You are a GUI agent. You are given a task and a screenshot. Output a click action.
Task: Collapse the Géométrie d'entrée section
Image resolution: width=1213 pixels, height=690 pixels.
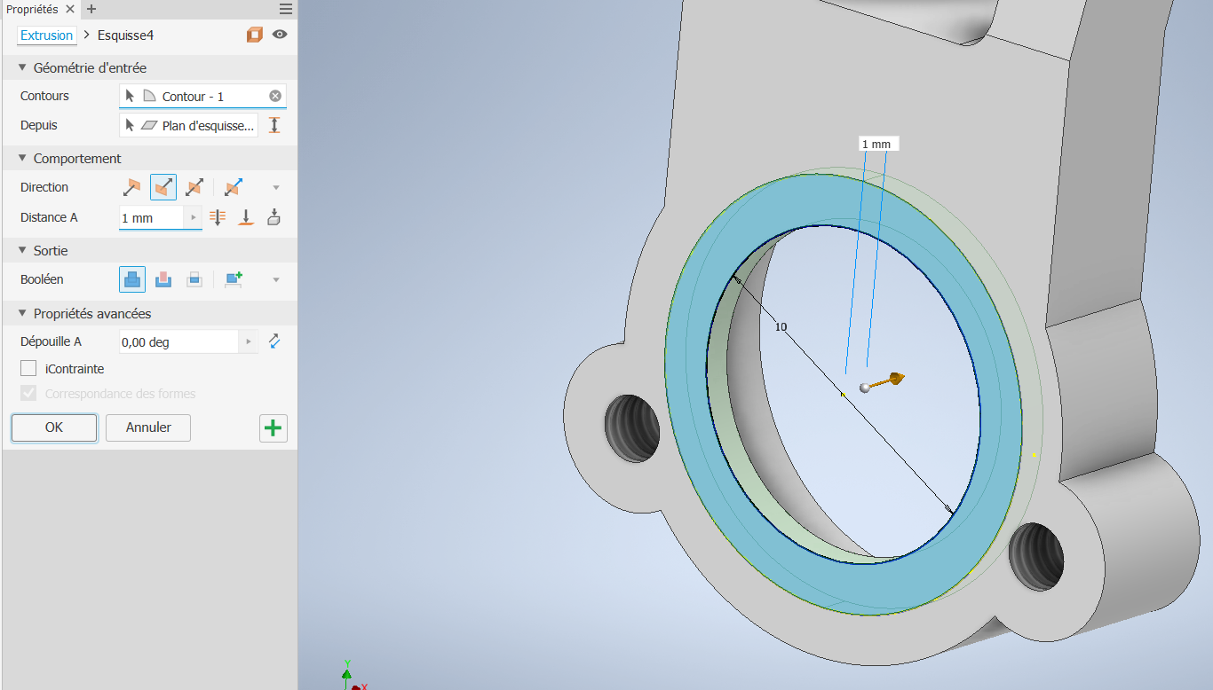[x=22, y=68]
